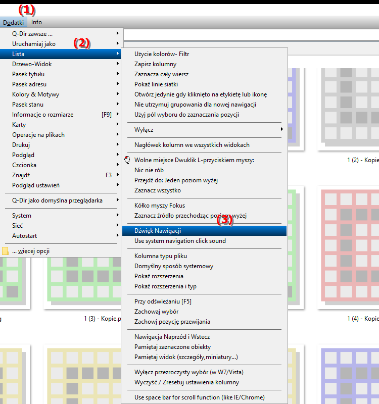Viewport: 379px width, 404px height.
Task: Open the Karty submenu
Action: click(x=61, y=125)
